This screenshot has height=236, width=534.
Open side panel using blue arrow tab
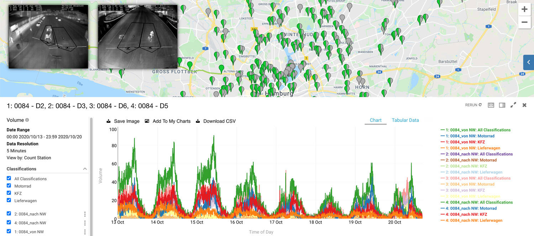(x=528, y=62)
